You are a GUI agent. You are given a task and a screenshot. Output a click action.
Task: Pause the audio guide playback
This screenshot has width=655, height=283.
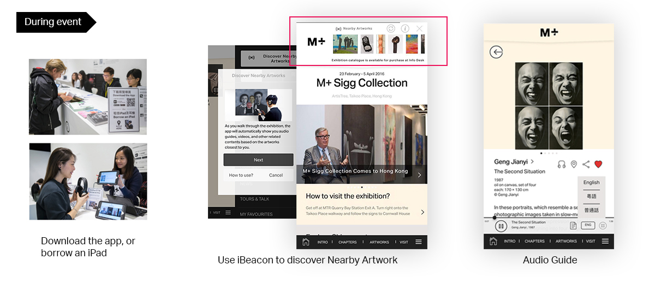pyautogui.click(x=501, y=225)
